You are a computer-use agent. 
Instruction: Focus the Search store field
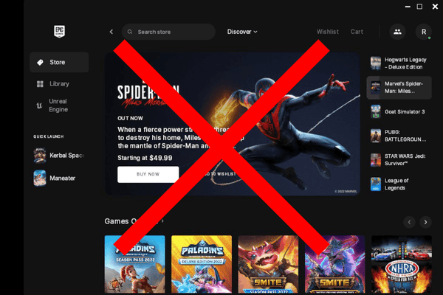click(x=168, y=32)
